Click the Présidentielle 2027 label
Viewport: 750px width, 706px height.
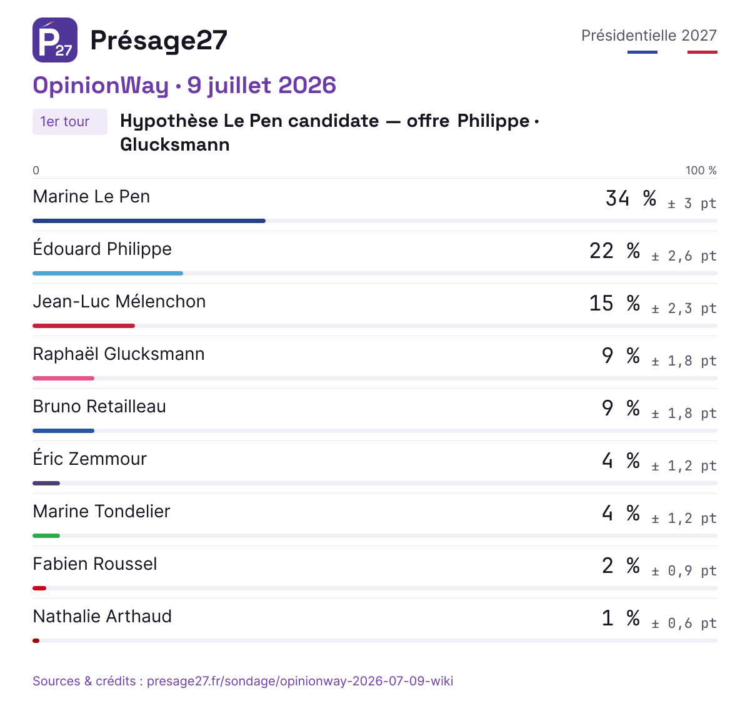[649, 35]
